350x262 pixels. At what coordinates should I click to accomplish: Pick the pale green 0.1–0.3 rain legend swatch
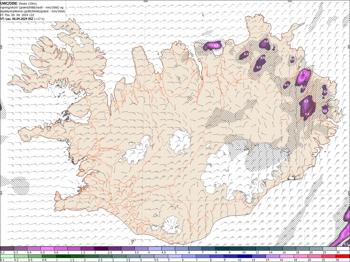coord(7,256)
